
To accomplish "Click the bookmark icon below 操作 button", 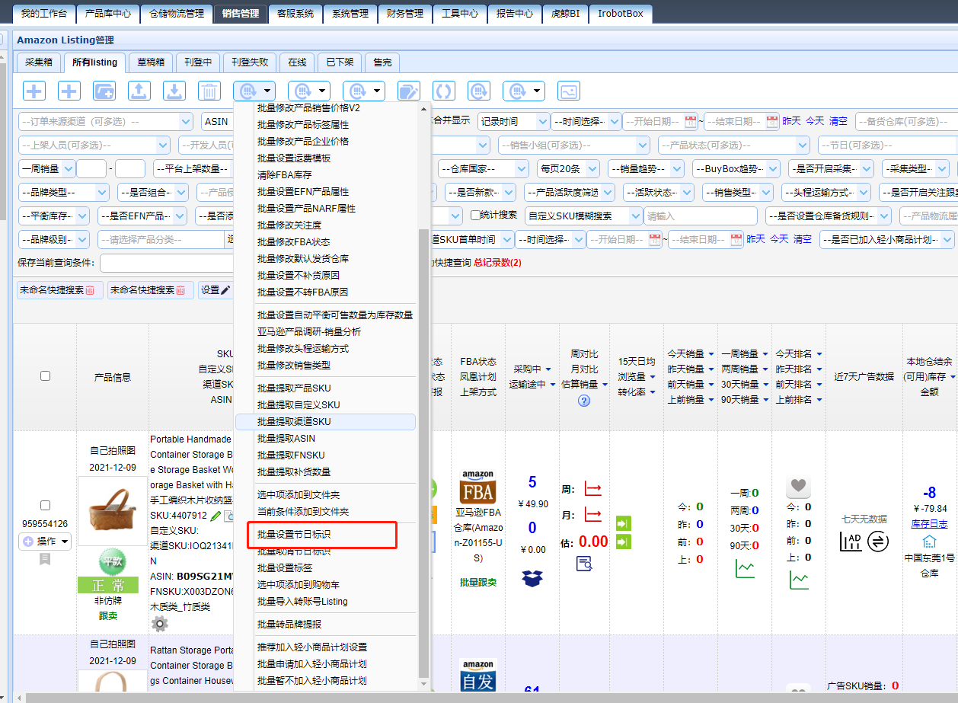I will [x=45, y=559].
